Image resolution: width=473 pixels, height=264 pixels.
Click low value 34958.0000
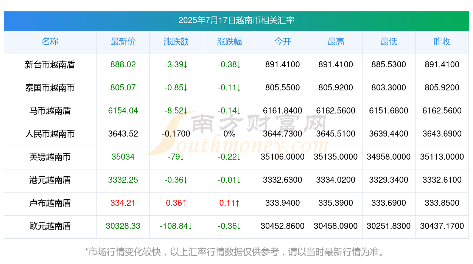coord(389,157)
